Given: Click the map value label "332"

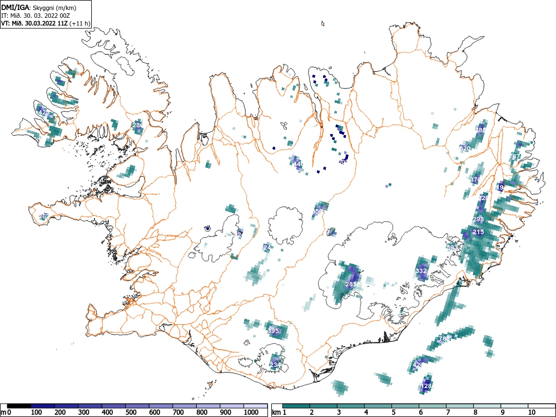Looking at the screenshot, I should coord(421,271).
